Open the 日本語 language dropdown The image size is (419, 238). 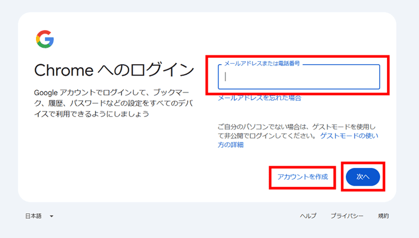point(40,216)
